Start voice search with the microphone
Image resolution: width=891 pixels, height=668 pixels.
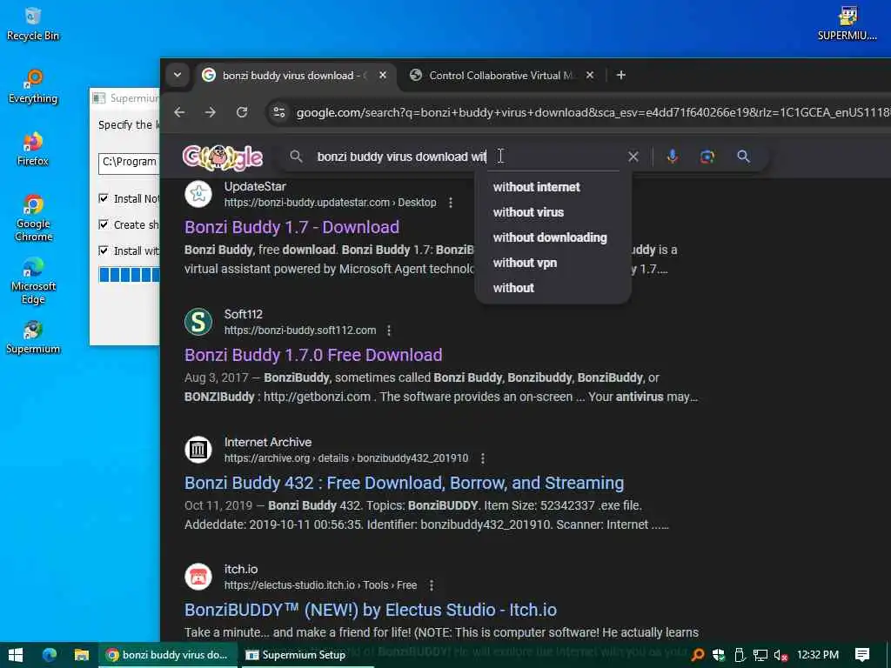point(673,157)
